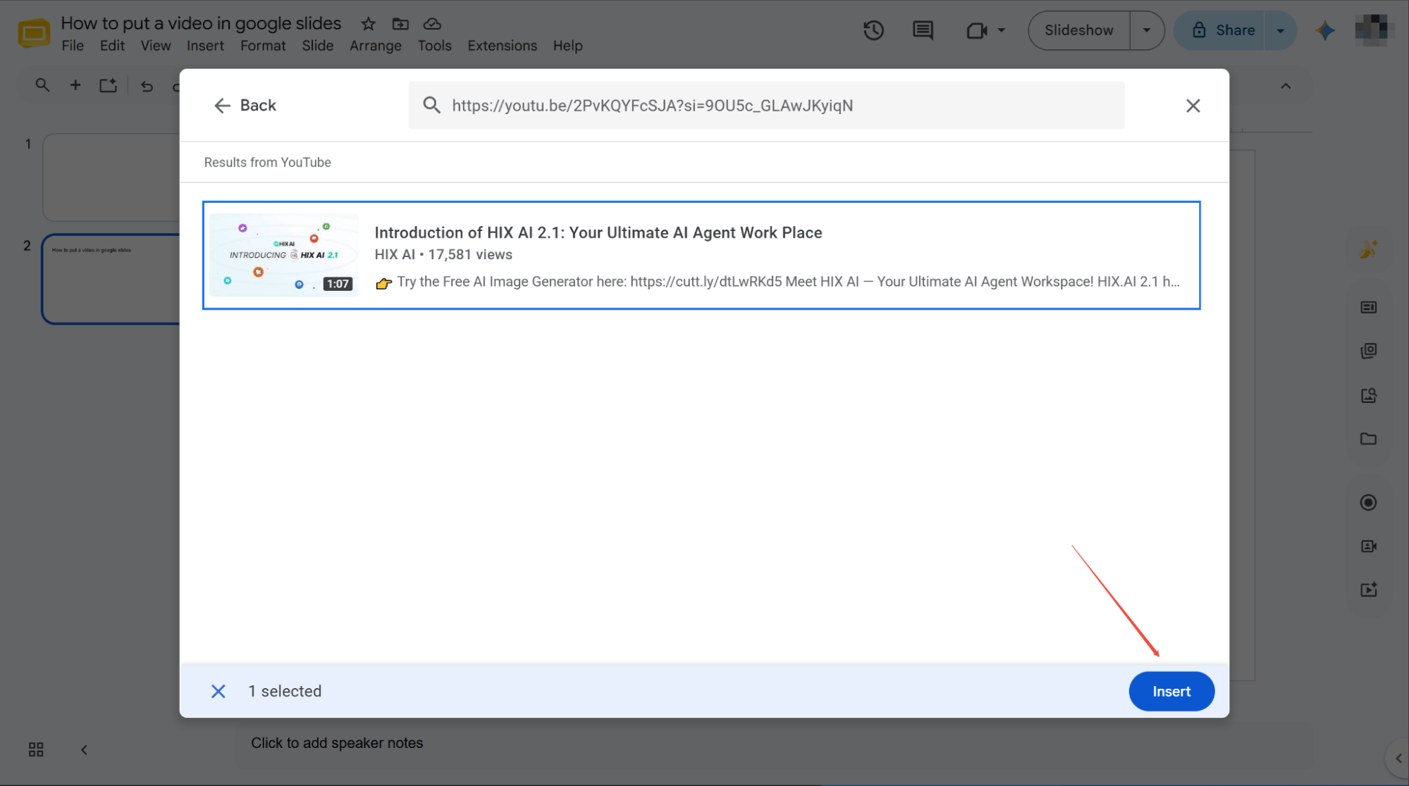Switch to grid view icon
The width and height of the screenshot is (1409, 786).
[x=36, y=749]
